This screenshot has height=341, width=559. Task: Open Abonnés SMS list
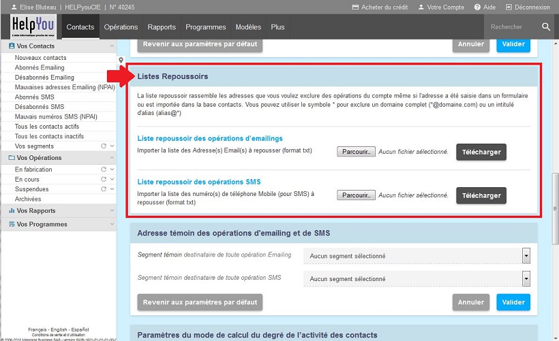[x=35, y=97]
